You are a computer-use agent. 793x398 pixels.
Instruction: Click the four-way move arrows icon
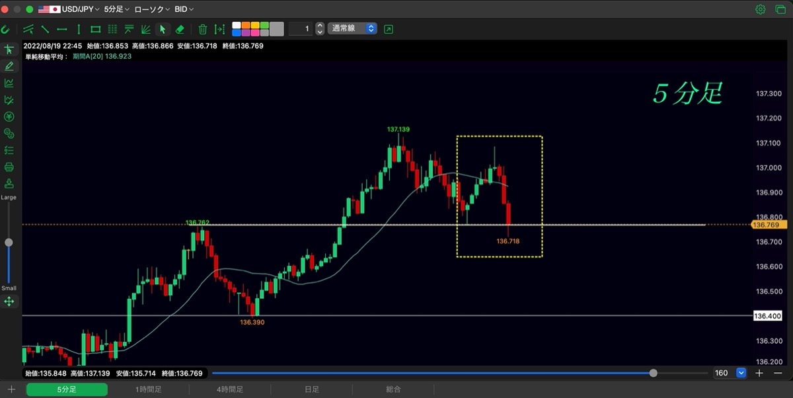(9, 301)
